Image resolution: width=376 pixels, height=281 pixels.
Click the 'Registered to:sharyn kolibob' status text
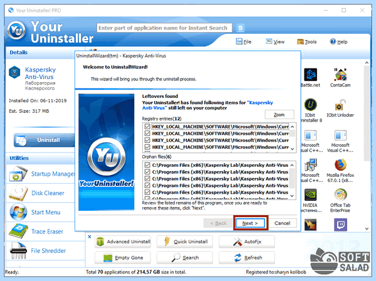(x=276, y=272)
